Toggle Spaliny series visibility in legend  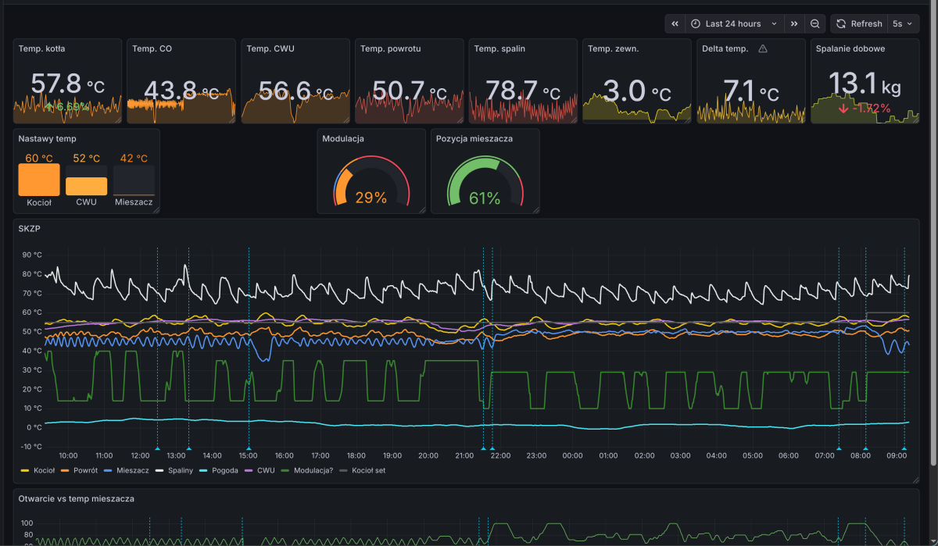(181, 470)
